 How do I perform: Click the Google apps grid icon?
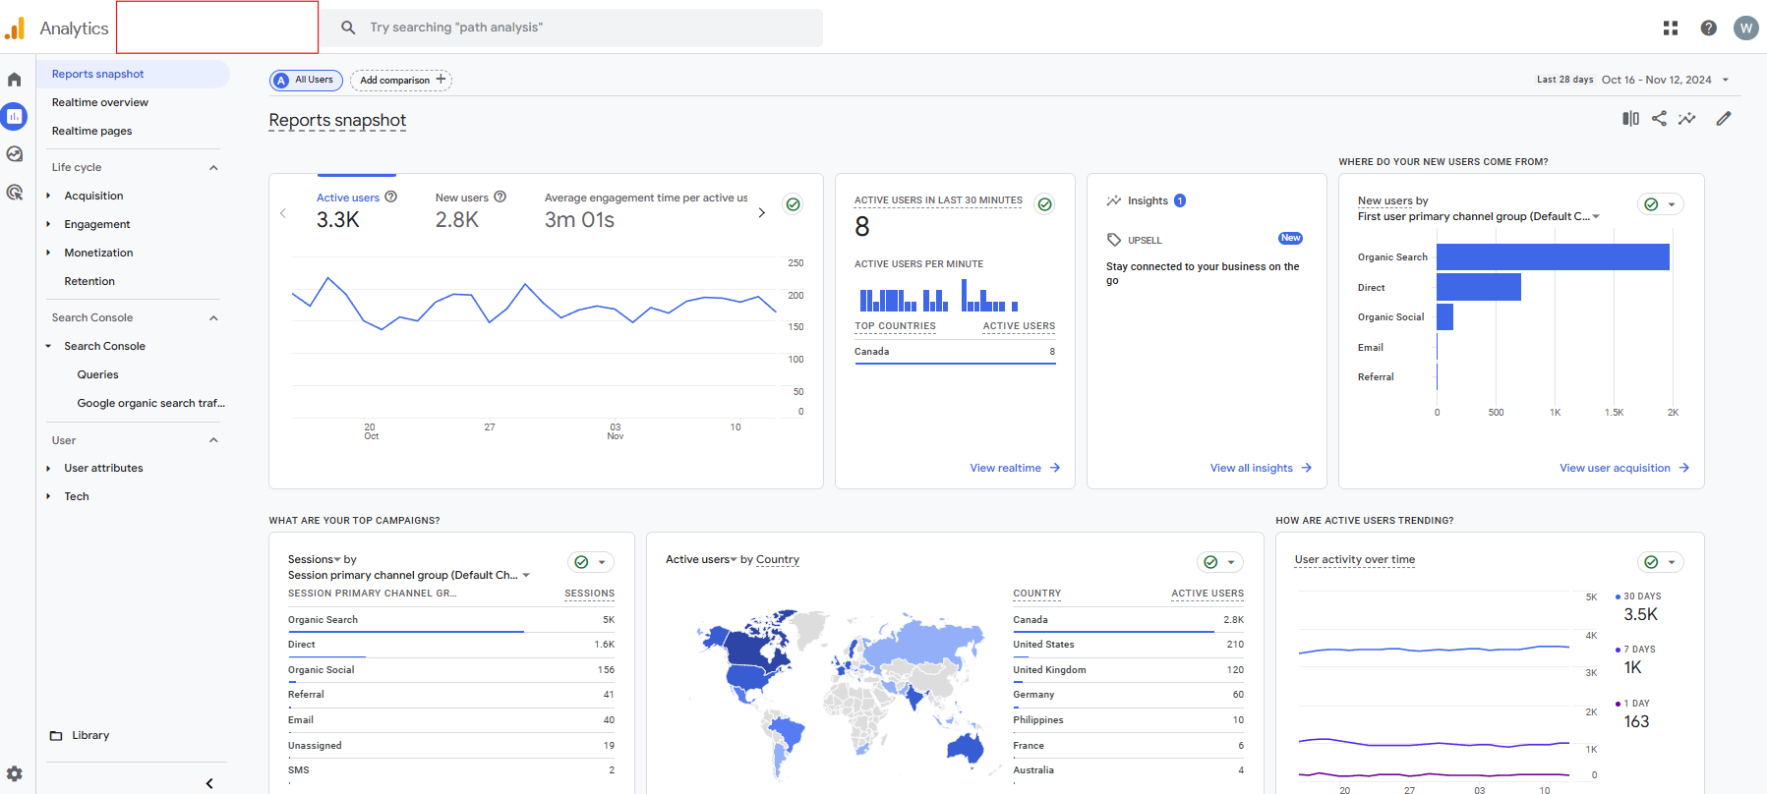(1671, 28)
